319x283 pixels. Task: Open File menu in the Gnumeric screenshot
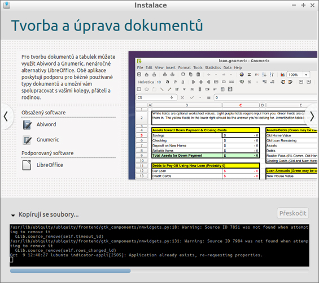(x=140, y=67)
